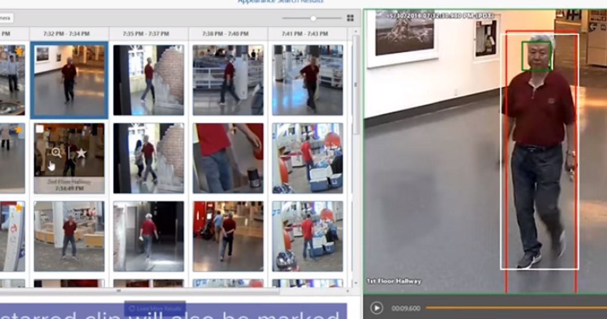Click gold star on second-row left-edge thumbnail

19,130
